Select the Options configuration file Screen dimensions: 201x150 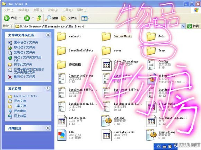click(114, 121)
